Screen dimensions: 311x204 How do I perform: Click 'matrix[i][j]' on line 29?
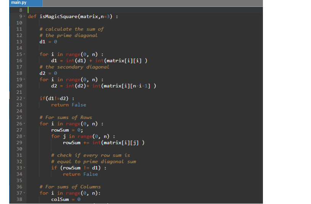tap(121, 143)
